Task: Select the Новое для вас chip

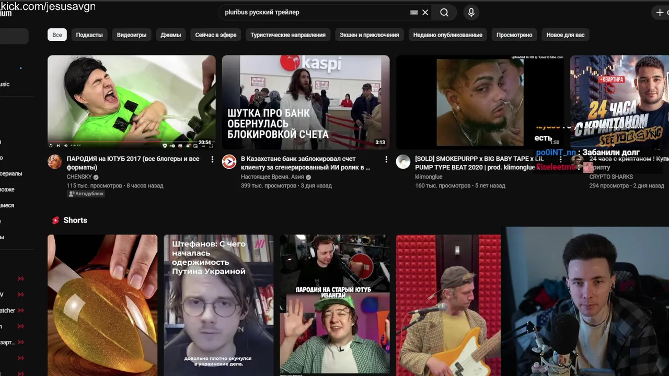Action: [x=566, y=35]
